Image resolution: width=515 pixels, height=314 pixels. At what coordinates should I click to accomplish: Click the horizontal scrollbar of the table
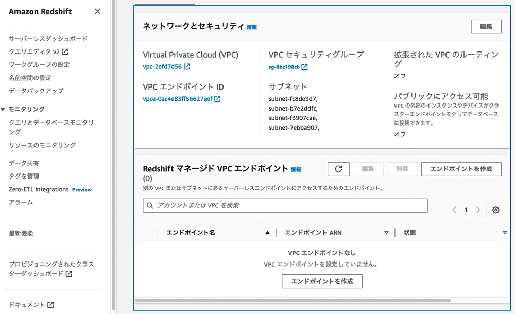[x=293, y=301]
